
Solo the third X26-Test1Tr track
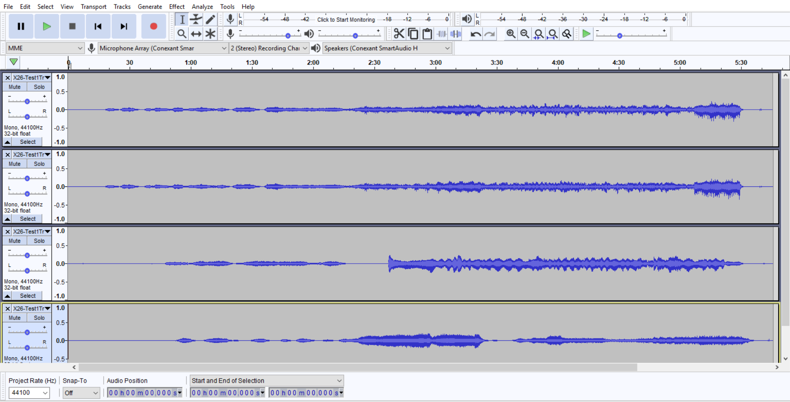click(x=39, y=241)
